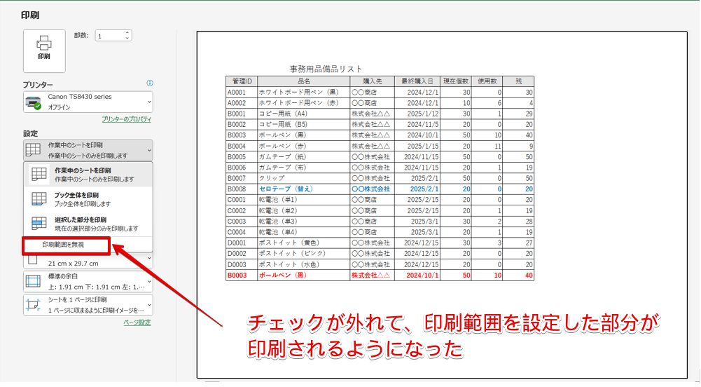
Task: Decrease copies with the stepper down arrow
Action: point(127,39)
